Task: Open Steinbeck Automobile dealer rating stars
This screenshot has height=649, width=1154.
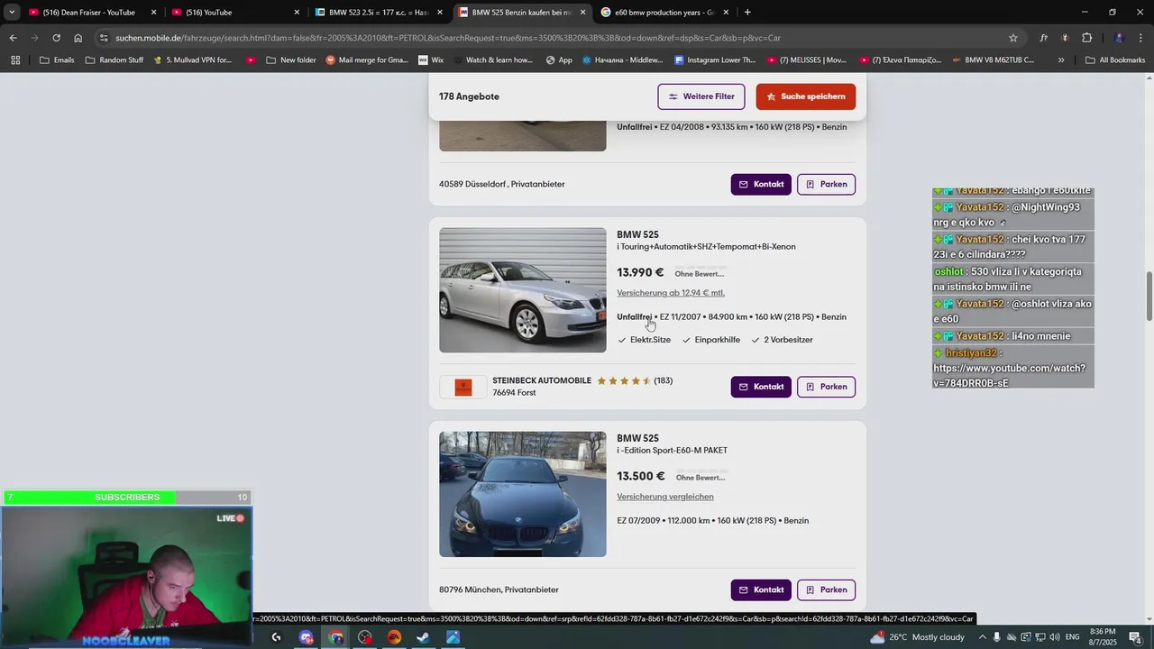Action: click(624, 380)
